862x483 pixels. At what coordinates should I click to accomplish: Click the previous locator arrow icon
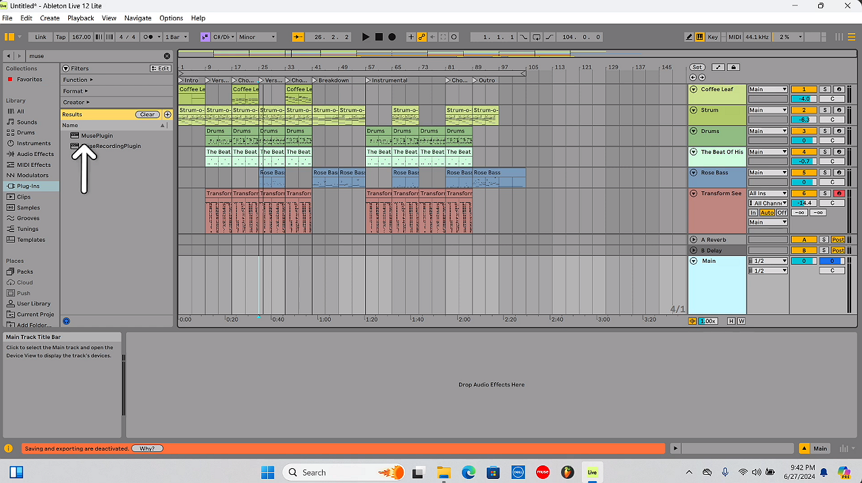(693, 77)
